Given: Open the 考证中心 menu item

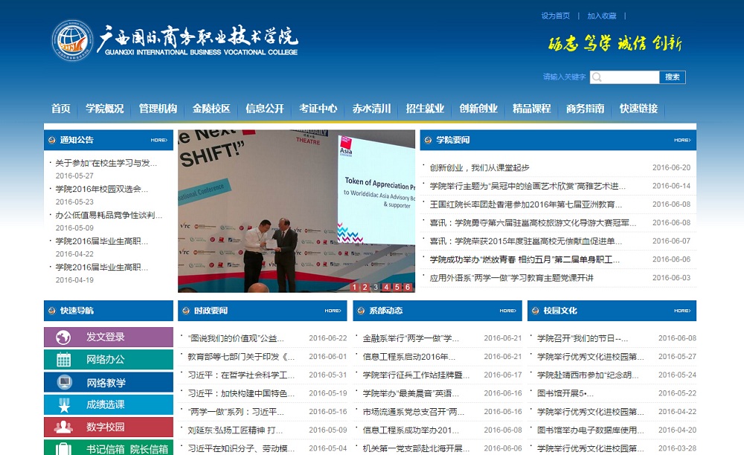Looking at the screenshot, I should pos(318,109).
